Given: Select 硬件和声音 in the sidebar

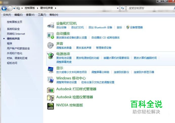Looking at the screenshot, I should point(13,39).
